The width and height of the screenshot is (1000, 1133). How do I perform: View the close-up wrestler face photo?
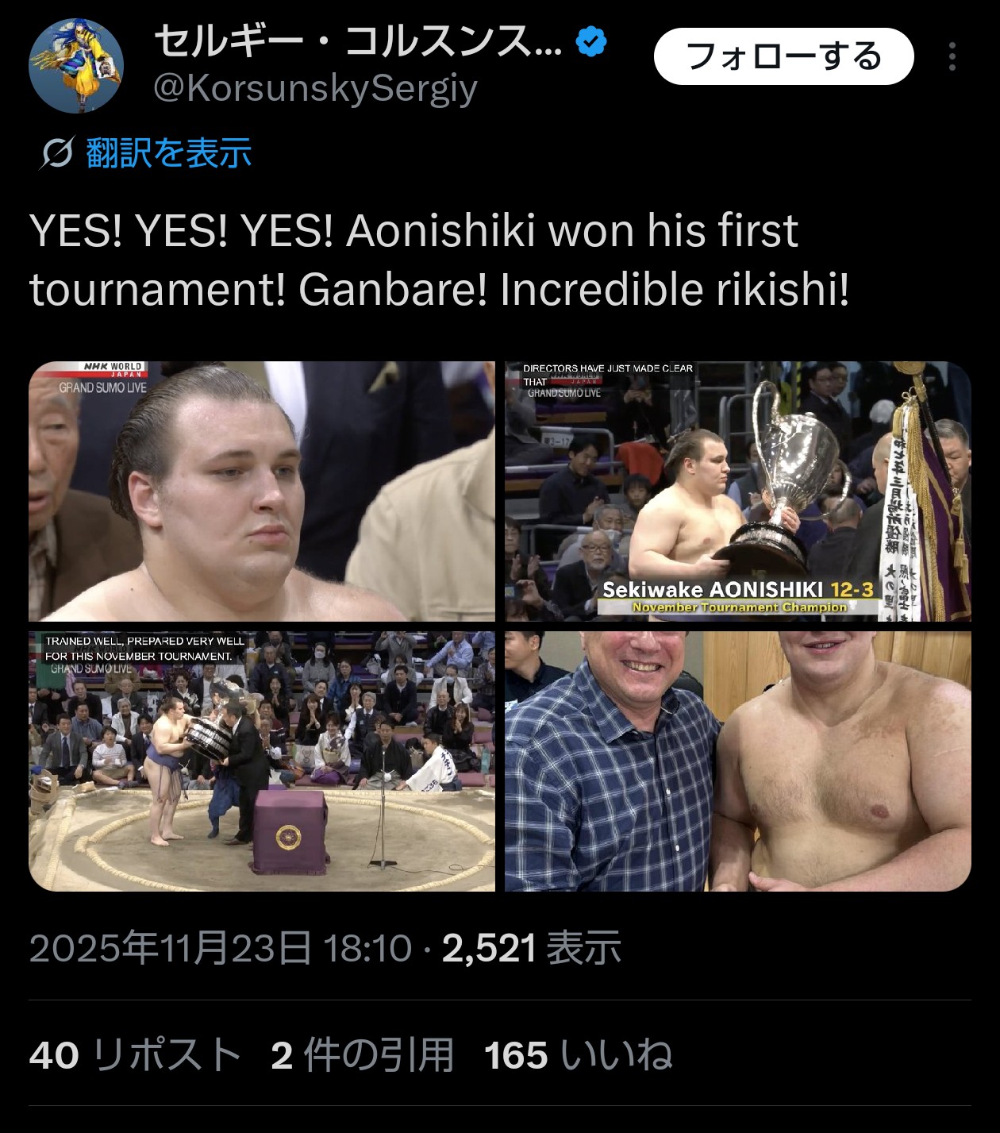pos(262,491)
